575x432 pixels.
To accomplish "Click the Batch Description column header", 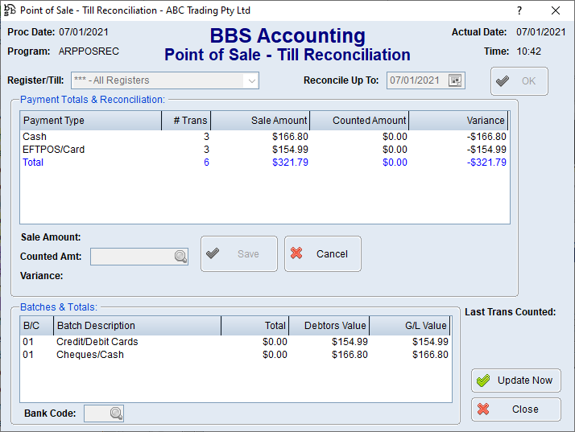I will 137,326.
